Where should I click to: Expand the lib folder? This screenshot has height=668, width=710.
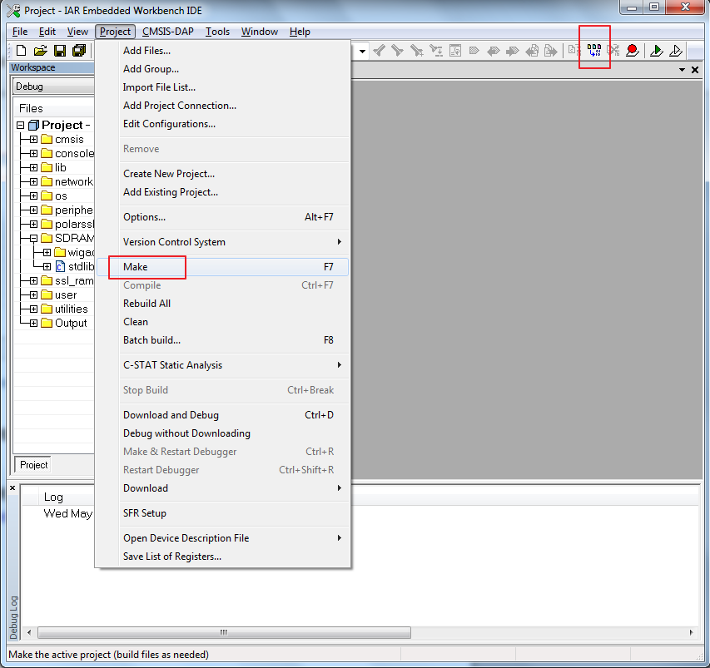point(33,167)
